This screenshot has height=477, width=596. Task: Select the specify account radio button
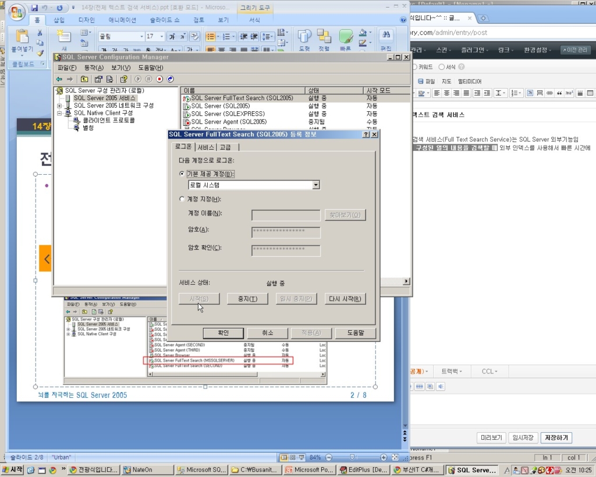182,199
